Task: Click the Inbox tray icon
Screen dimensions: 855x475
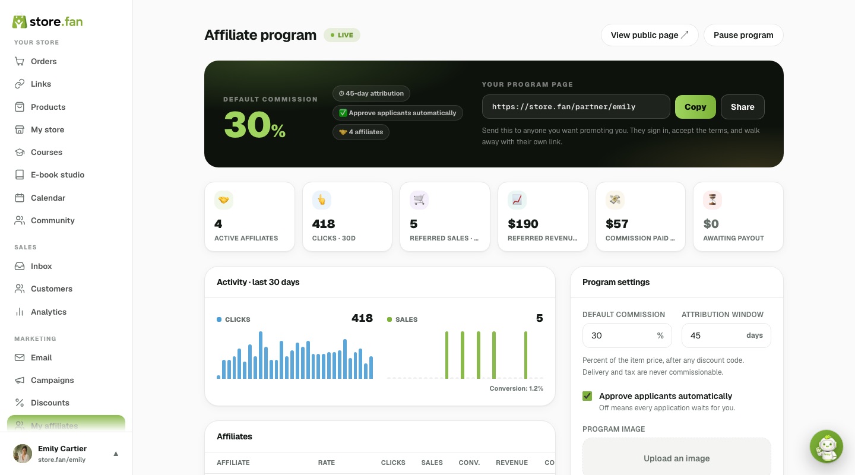Action: click(x=20, y=266)
